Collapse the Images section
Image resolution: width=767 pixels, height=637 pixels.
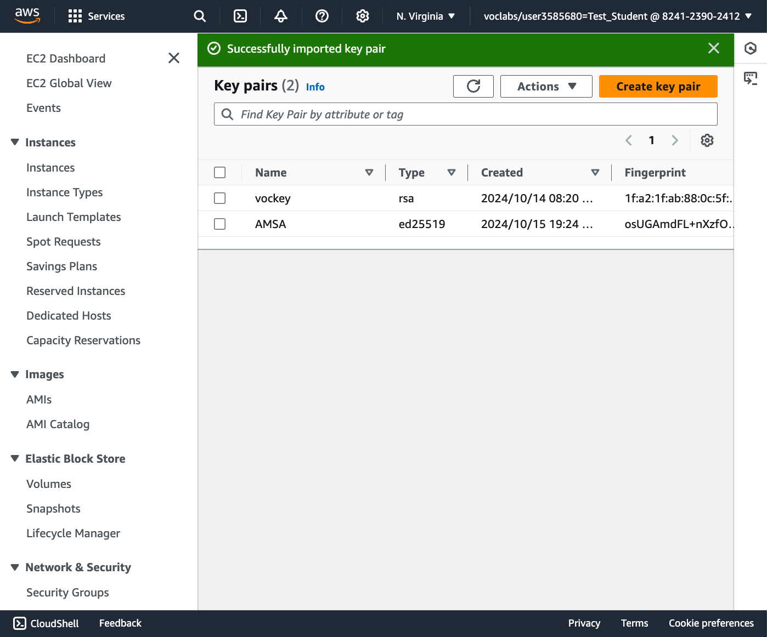pyautogui.click(x=15, y=374)
